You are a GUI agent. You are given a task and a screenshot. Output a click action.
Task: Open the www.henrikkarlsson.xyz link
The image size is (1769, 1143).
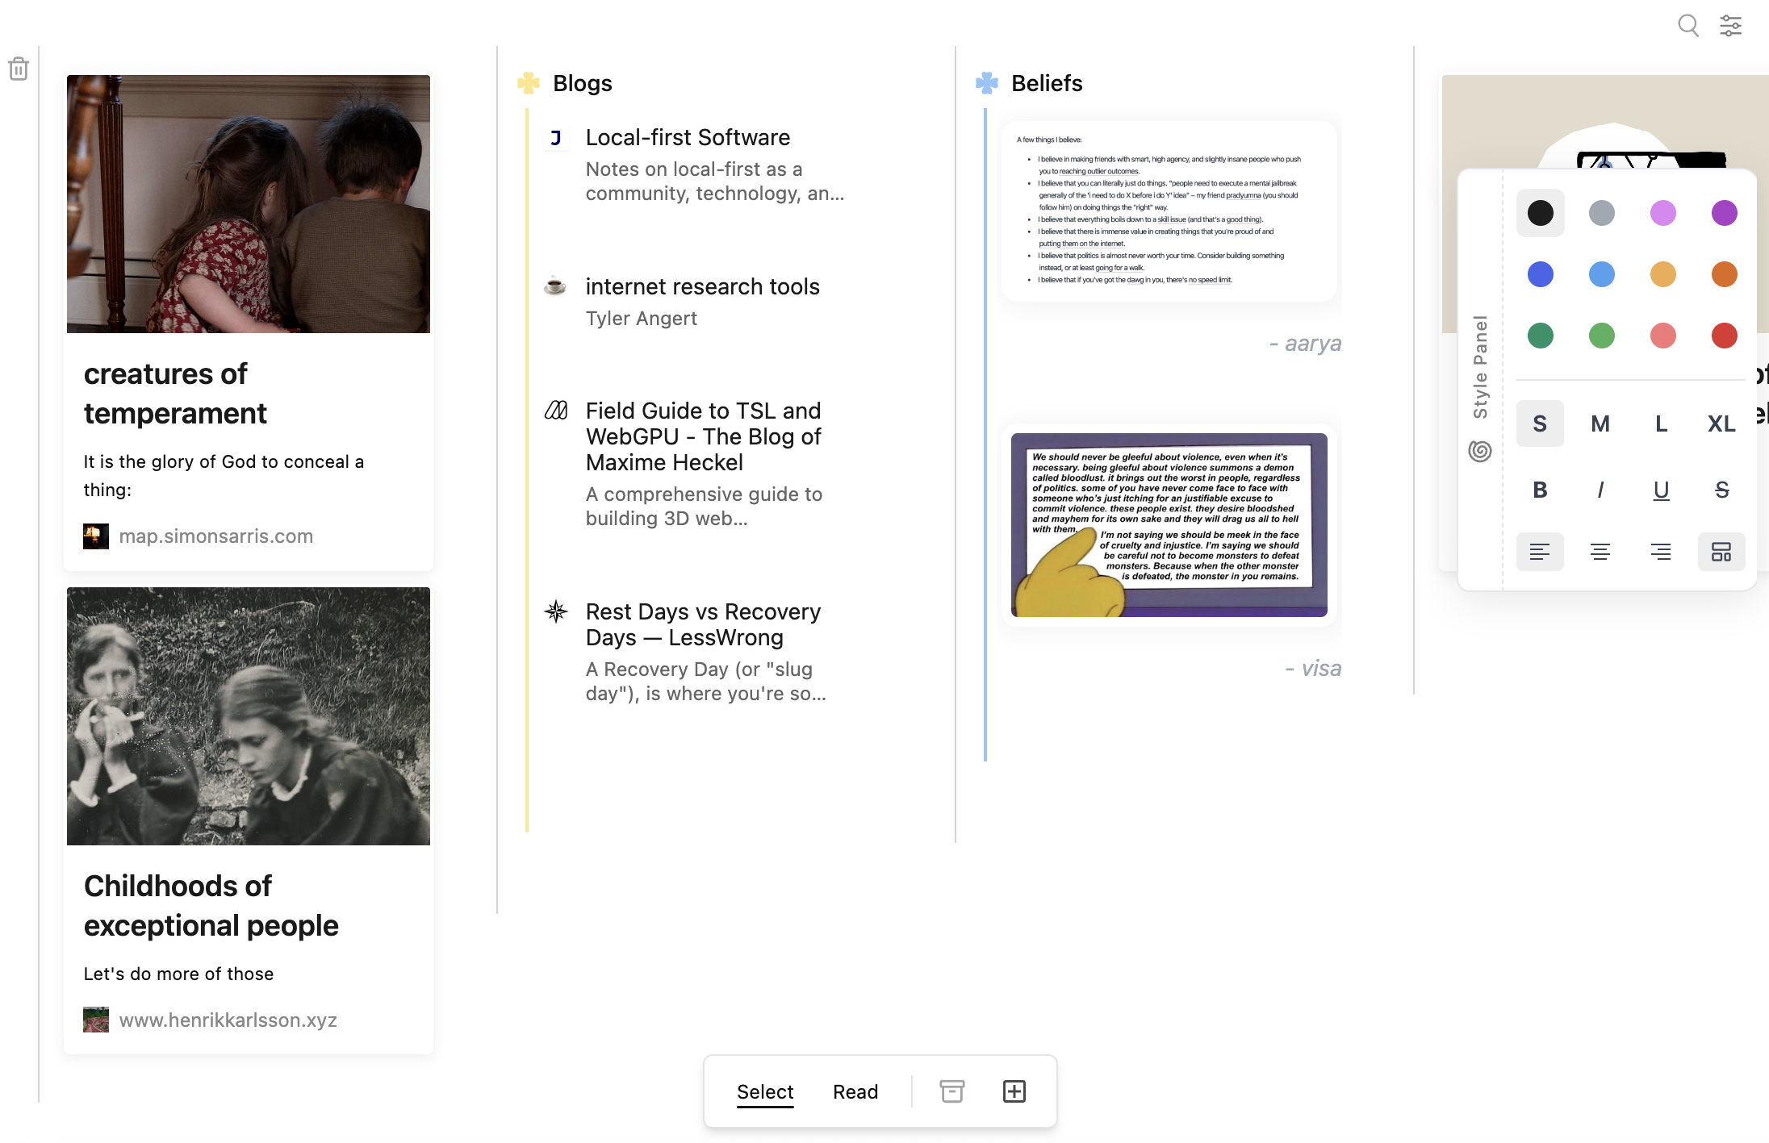coord(228,1020)
